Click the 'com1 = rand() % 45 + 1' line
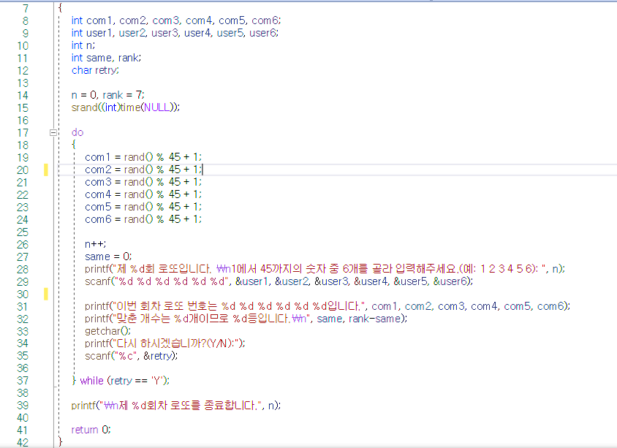This screenshot has height=448, width=617. point(143,157)
